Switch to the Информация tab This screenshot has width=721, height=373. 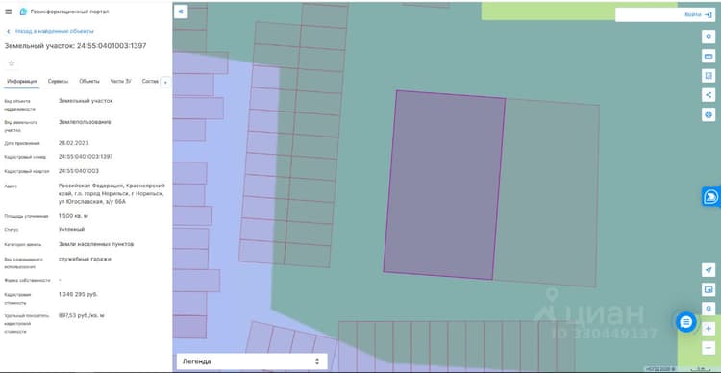coord(21,82)
